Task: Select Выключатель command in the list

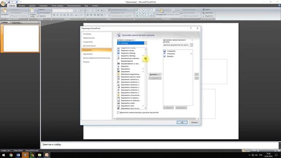Action: tap(131, 58)
